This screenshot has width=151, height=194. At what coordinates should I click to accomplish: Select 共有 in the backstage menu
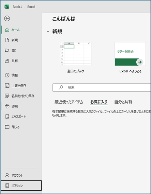[x=21, y=61]
